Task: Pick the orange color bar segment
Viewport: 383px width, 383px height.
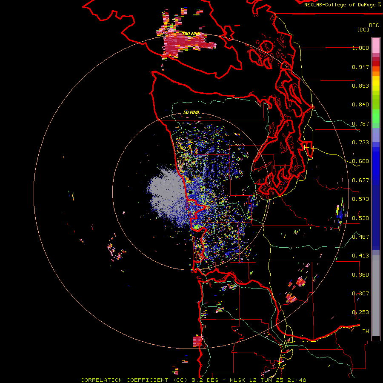Action: [376, 73]
